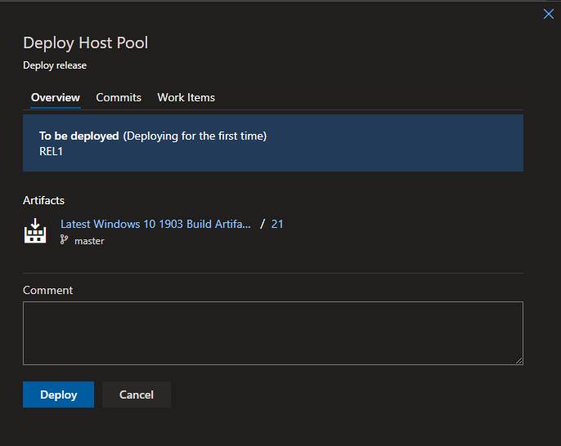The width and height of the screenshot is (561, 446).
Task: Close the Deploy Host Pool dialog
Action: 548,14
